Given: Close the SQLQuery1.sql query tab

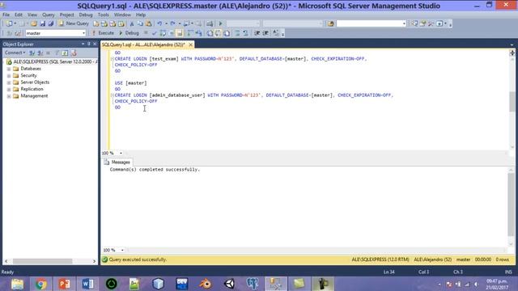Looking at the screenshot, I should [x=191, y=44].
